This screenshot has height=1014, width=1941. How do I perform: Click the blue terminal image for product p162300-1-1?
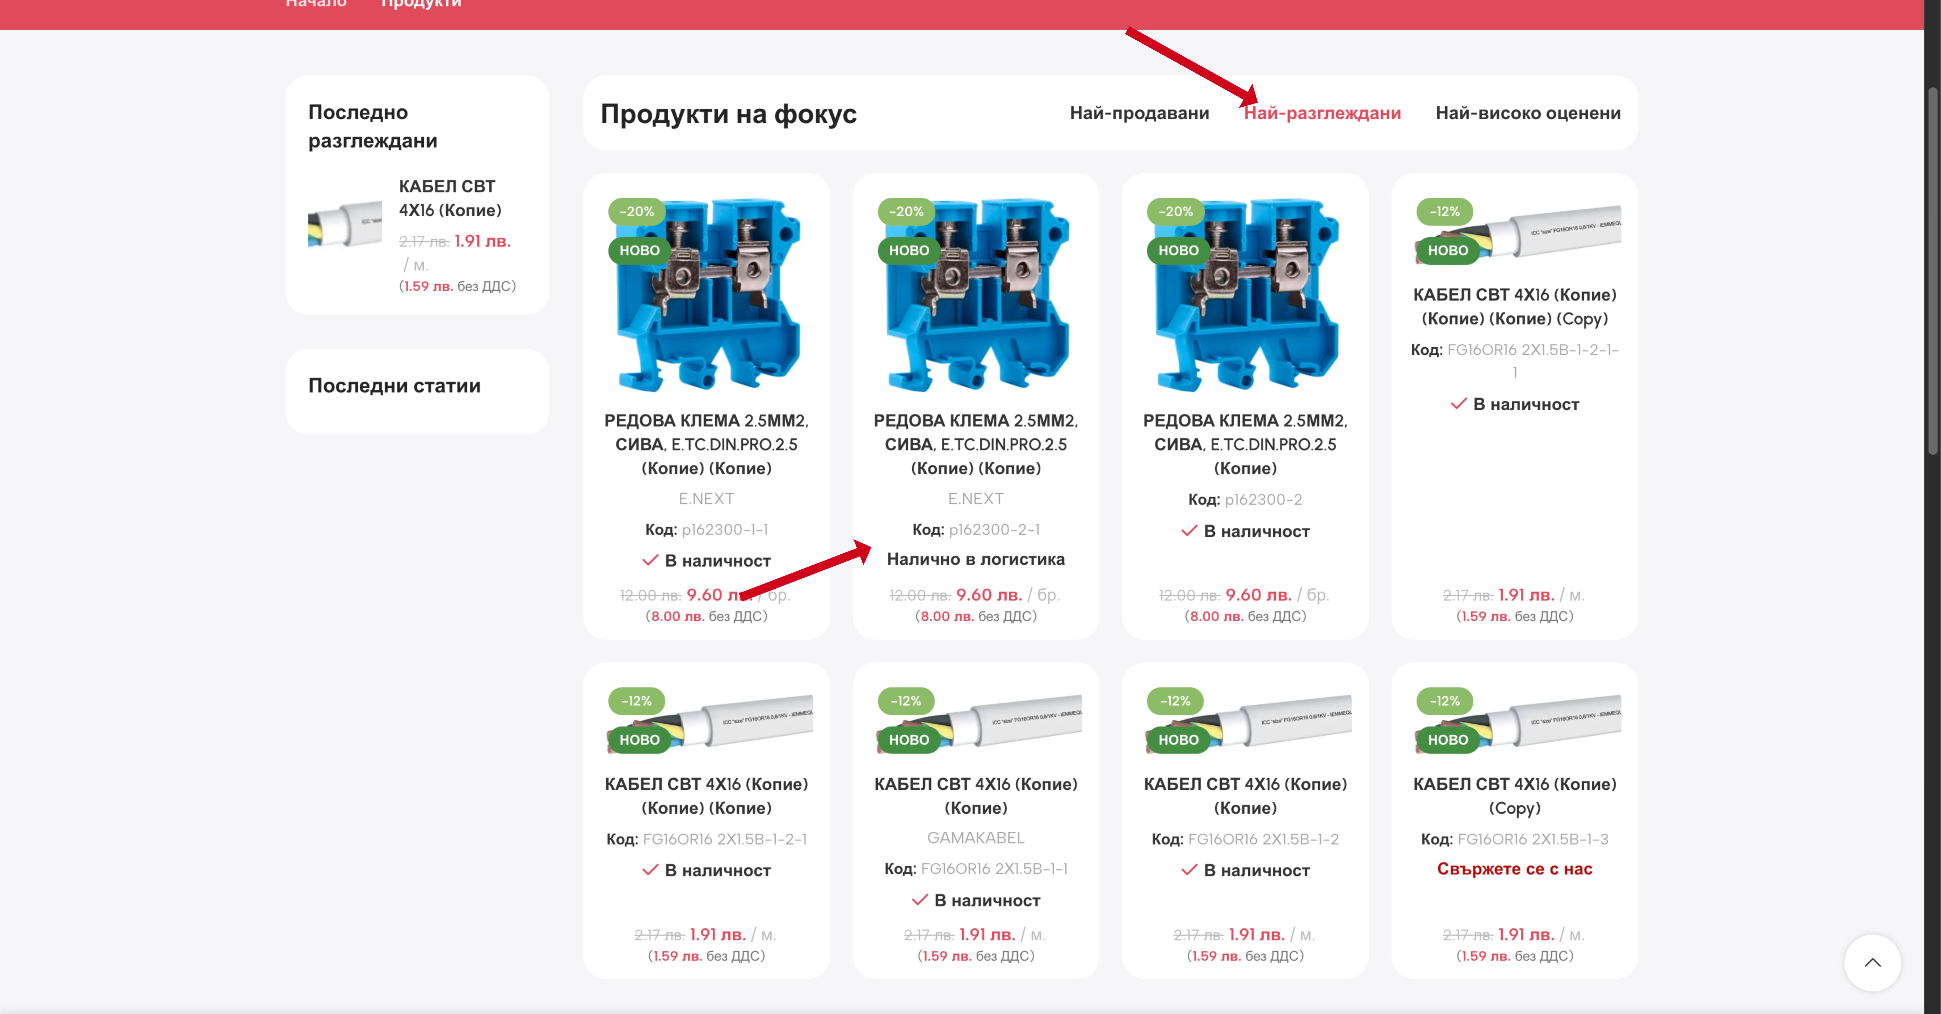[707, 295]
